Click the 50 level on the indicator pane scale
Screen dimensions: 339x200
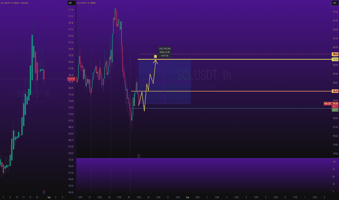[334, 177]
